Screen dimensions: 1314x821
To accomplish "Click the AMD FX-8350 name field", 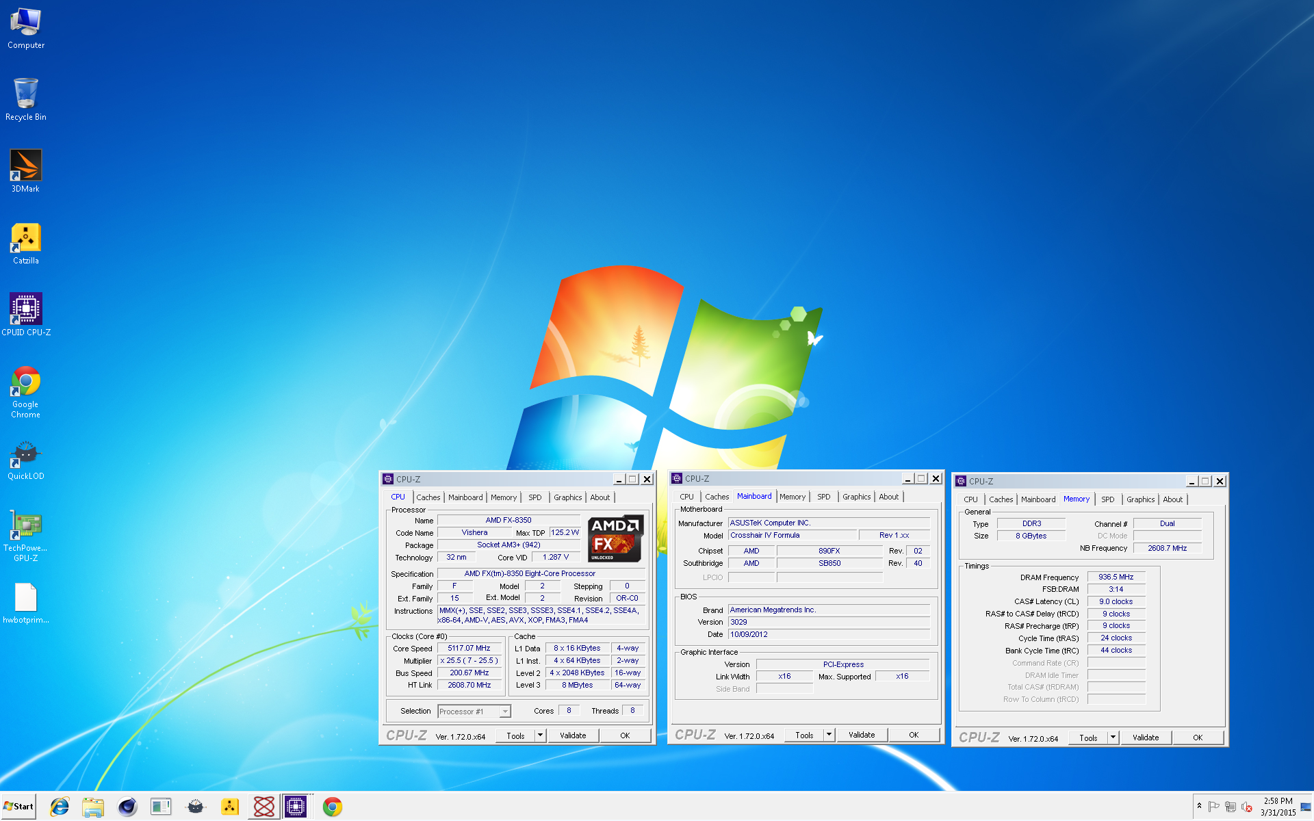I will coord(508,520).
